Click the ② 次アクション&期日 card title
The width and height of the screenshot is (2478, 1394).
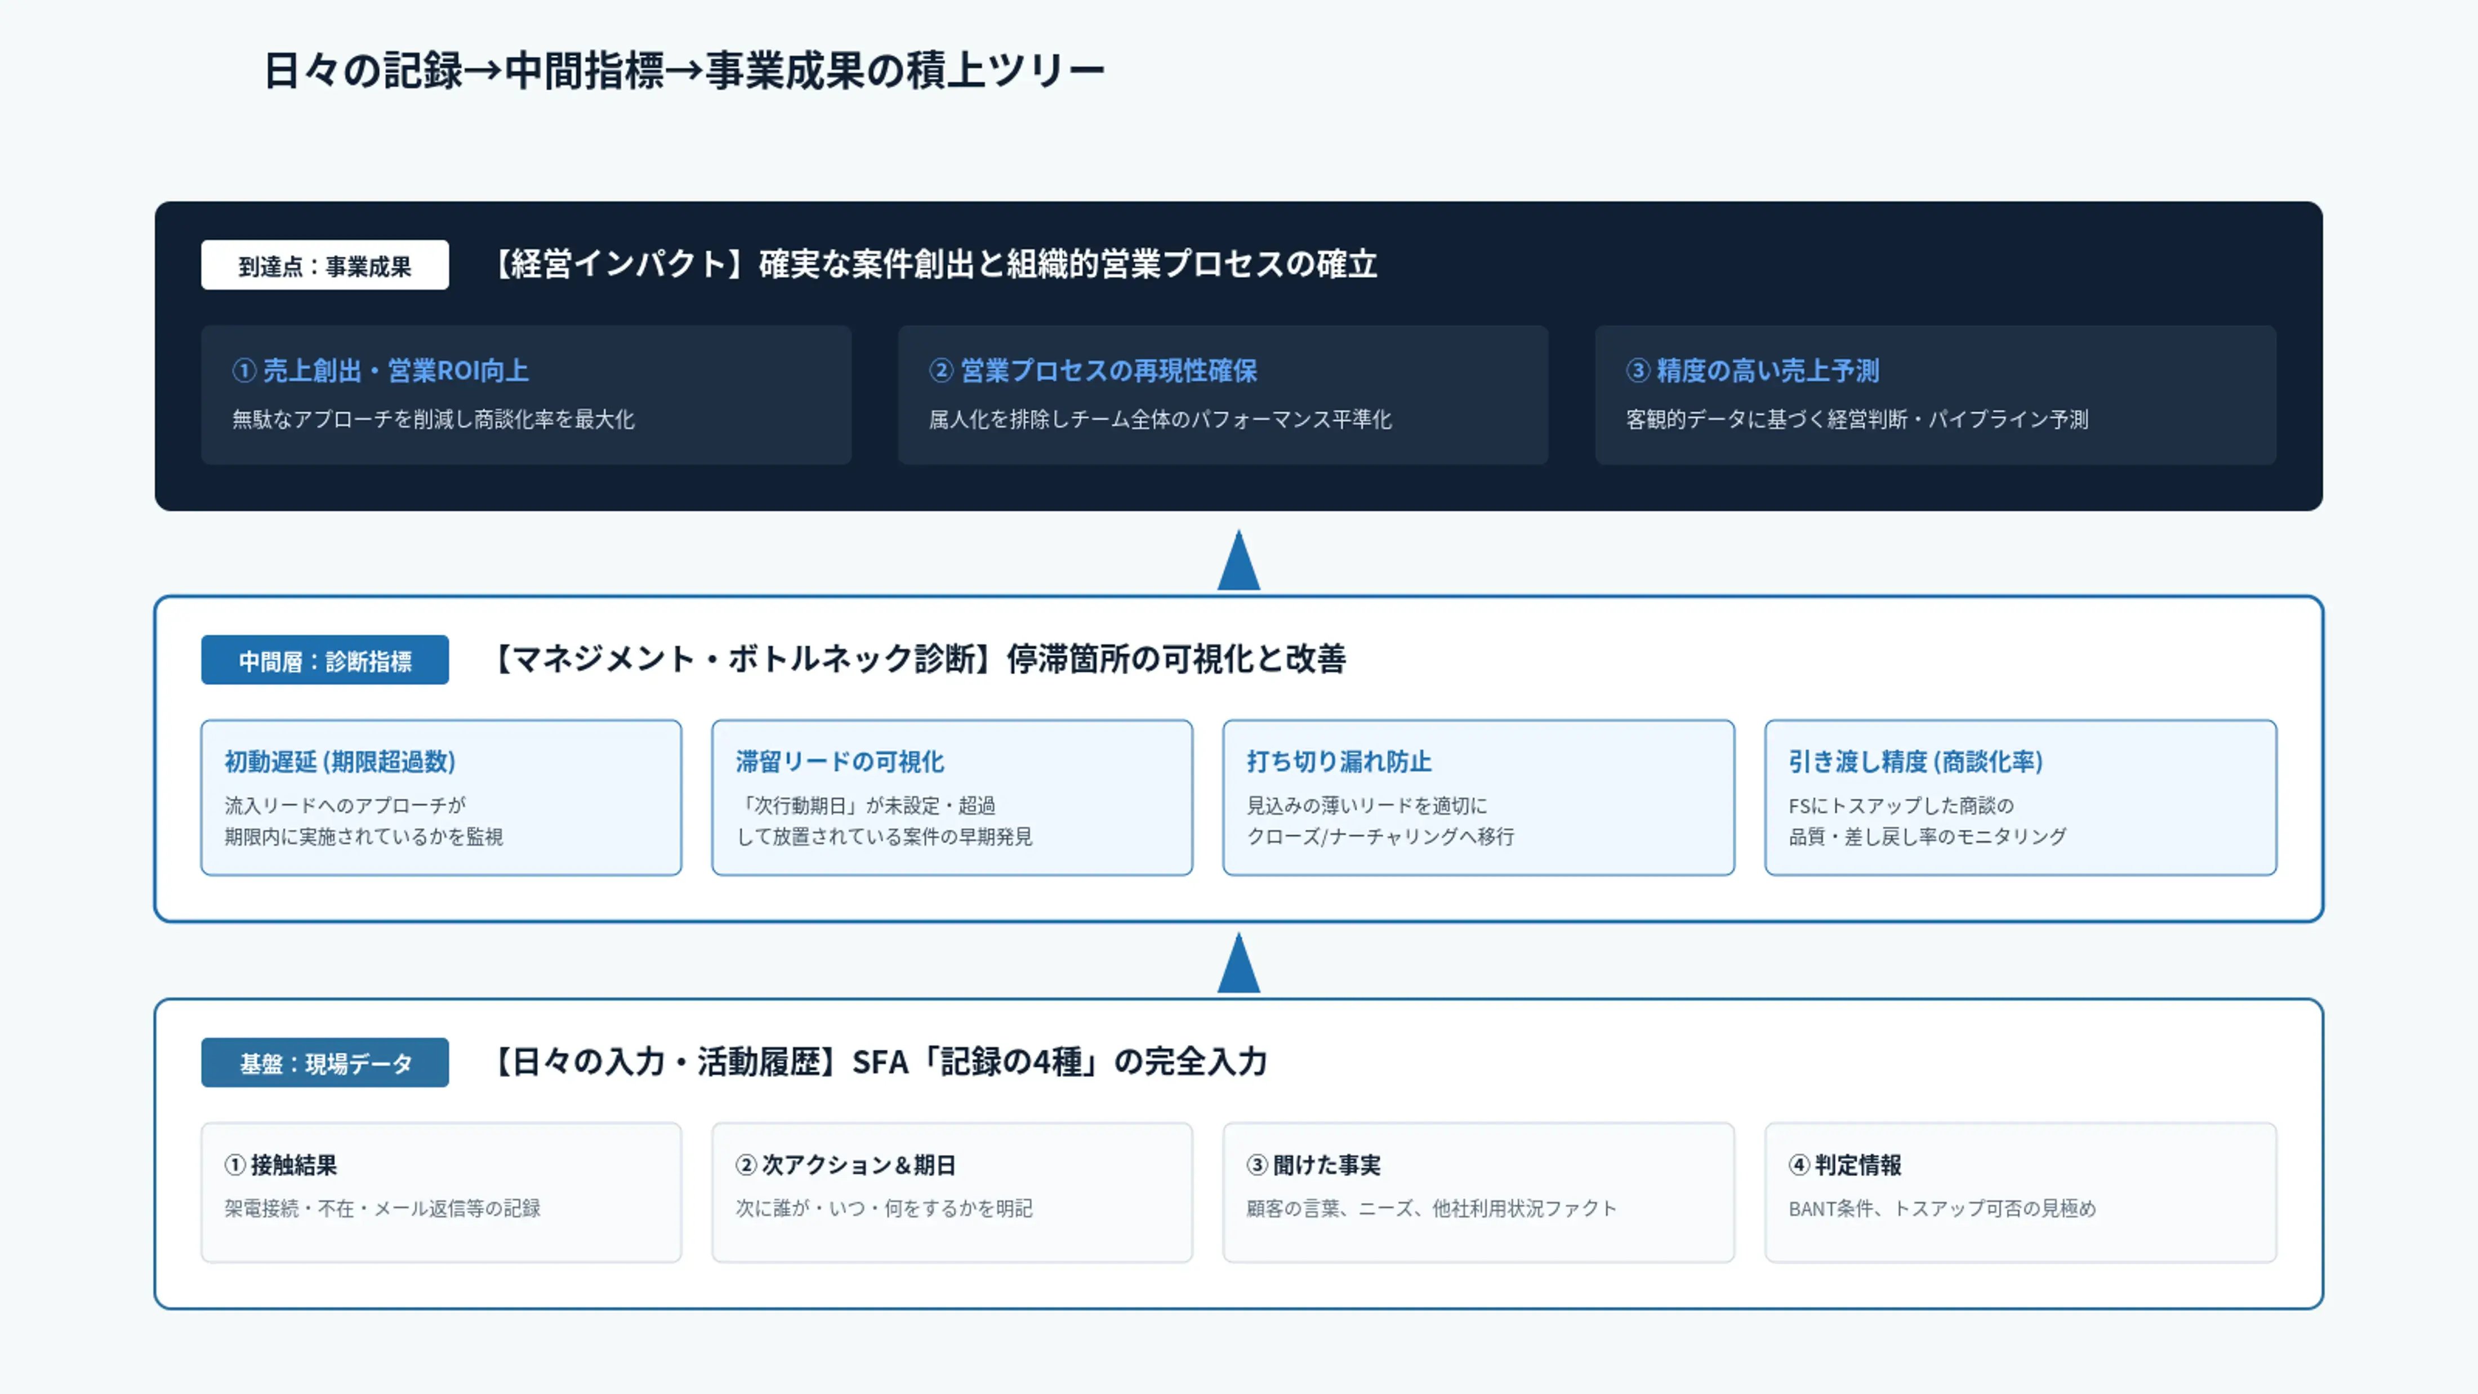pyautogui.click(x=845, y=1165)
